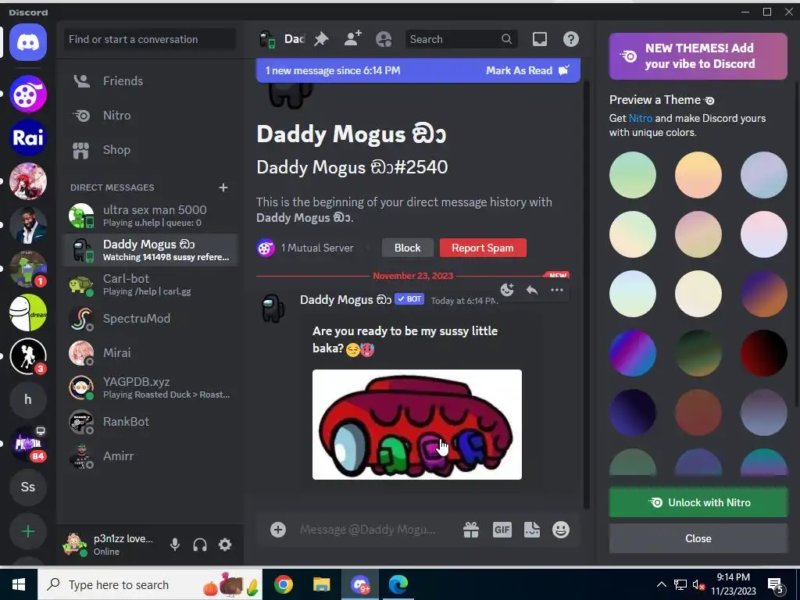
Task: Open user settings gear
Action: pos(225,545)
